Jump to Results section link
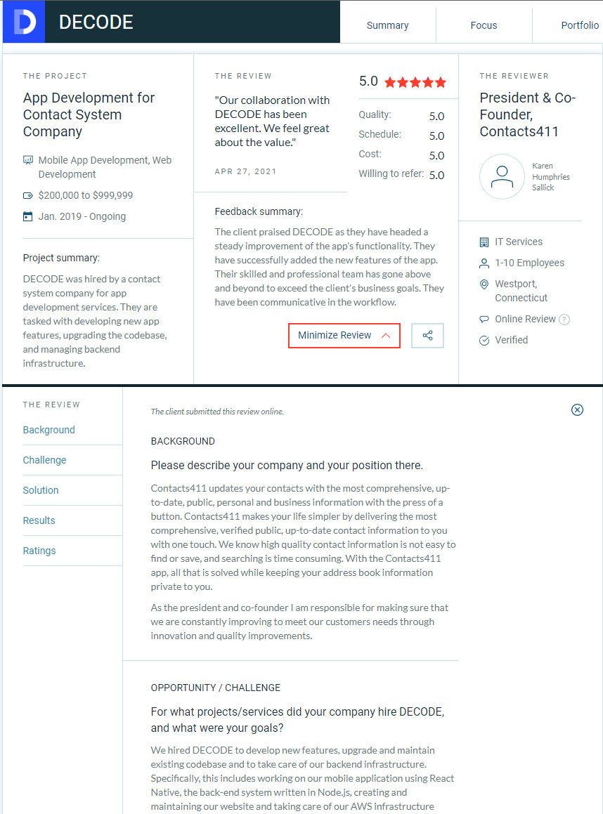Viewport: 603px width, 814px height. tap(39, 520)
